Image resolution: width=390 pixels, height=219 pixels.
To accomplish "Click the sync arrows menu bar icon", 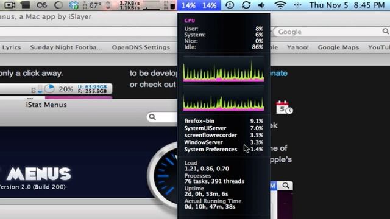I will coord(246,5).
